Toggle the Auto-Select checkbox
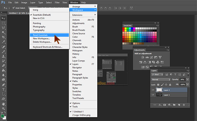197x121 pixels. point(13,8)
